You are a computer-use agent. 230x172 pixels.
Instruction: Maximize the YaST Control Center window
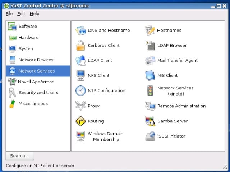click(219, 6)
